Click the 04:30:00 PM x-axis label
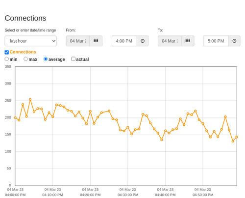Image resolution: width=245 pixels, height=198 pixels. pos(128,192)
